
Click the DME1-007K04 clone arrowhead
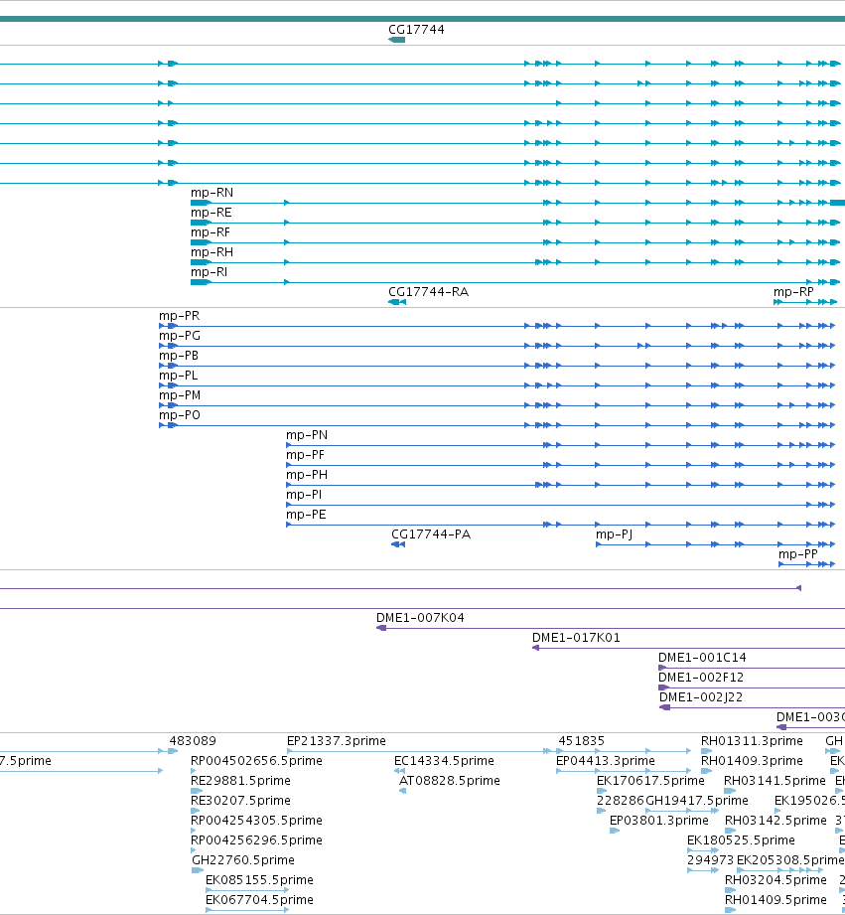pos(381,628)
